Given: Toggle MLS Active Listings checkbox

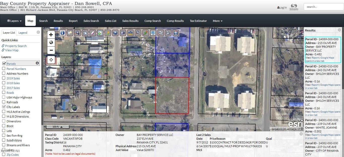Looking at the screenshot, I should click(4, 112).
